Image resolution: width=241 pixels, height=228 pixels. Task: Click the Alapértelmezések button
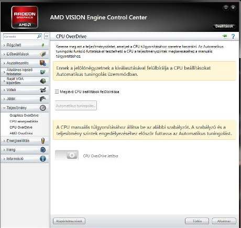tap(69, 221)
